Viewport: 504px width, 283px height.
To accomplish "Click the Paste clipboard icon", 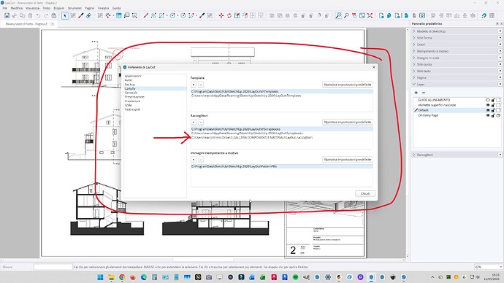I will click(53, 15).
